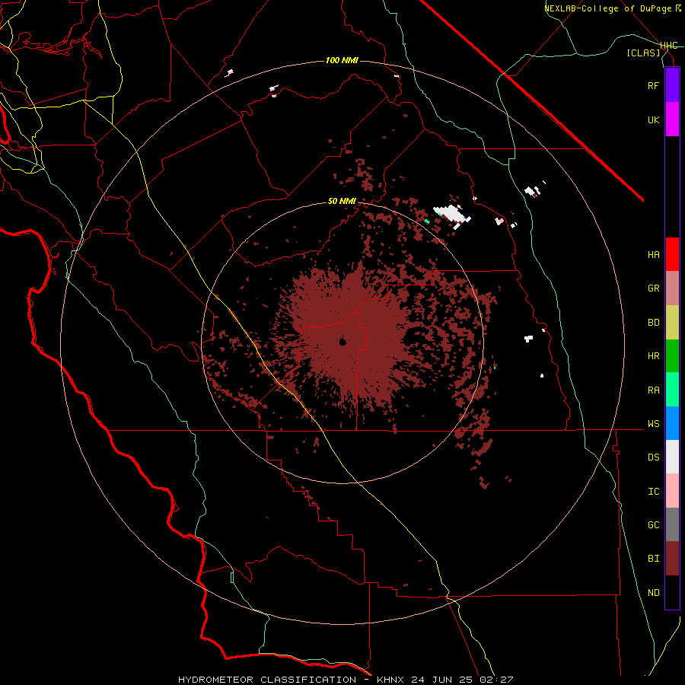Viewport: 685px width, 685px height.
Task: Click the IC legend label
Action: [x=653, y=491]
